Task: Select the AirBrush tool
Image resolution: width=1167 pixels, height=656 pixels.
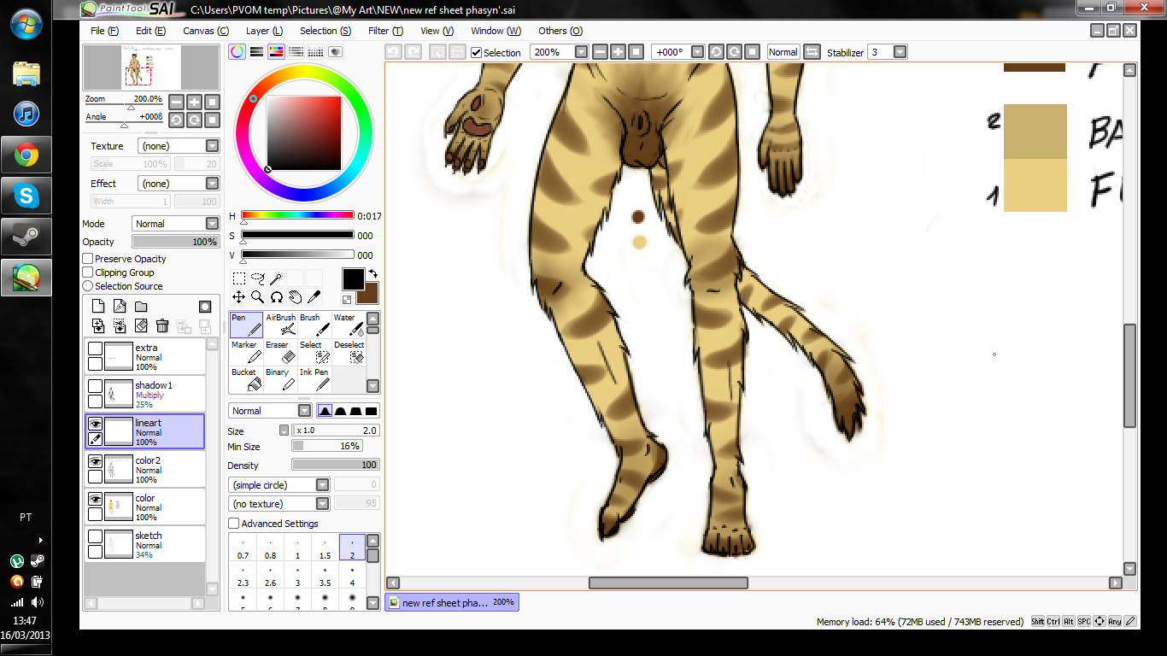Action: click(280, 325)
